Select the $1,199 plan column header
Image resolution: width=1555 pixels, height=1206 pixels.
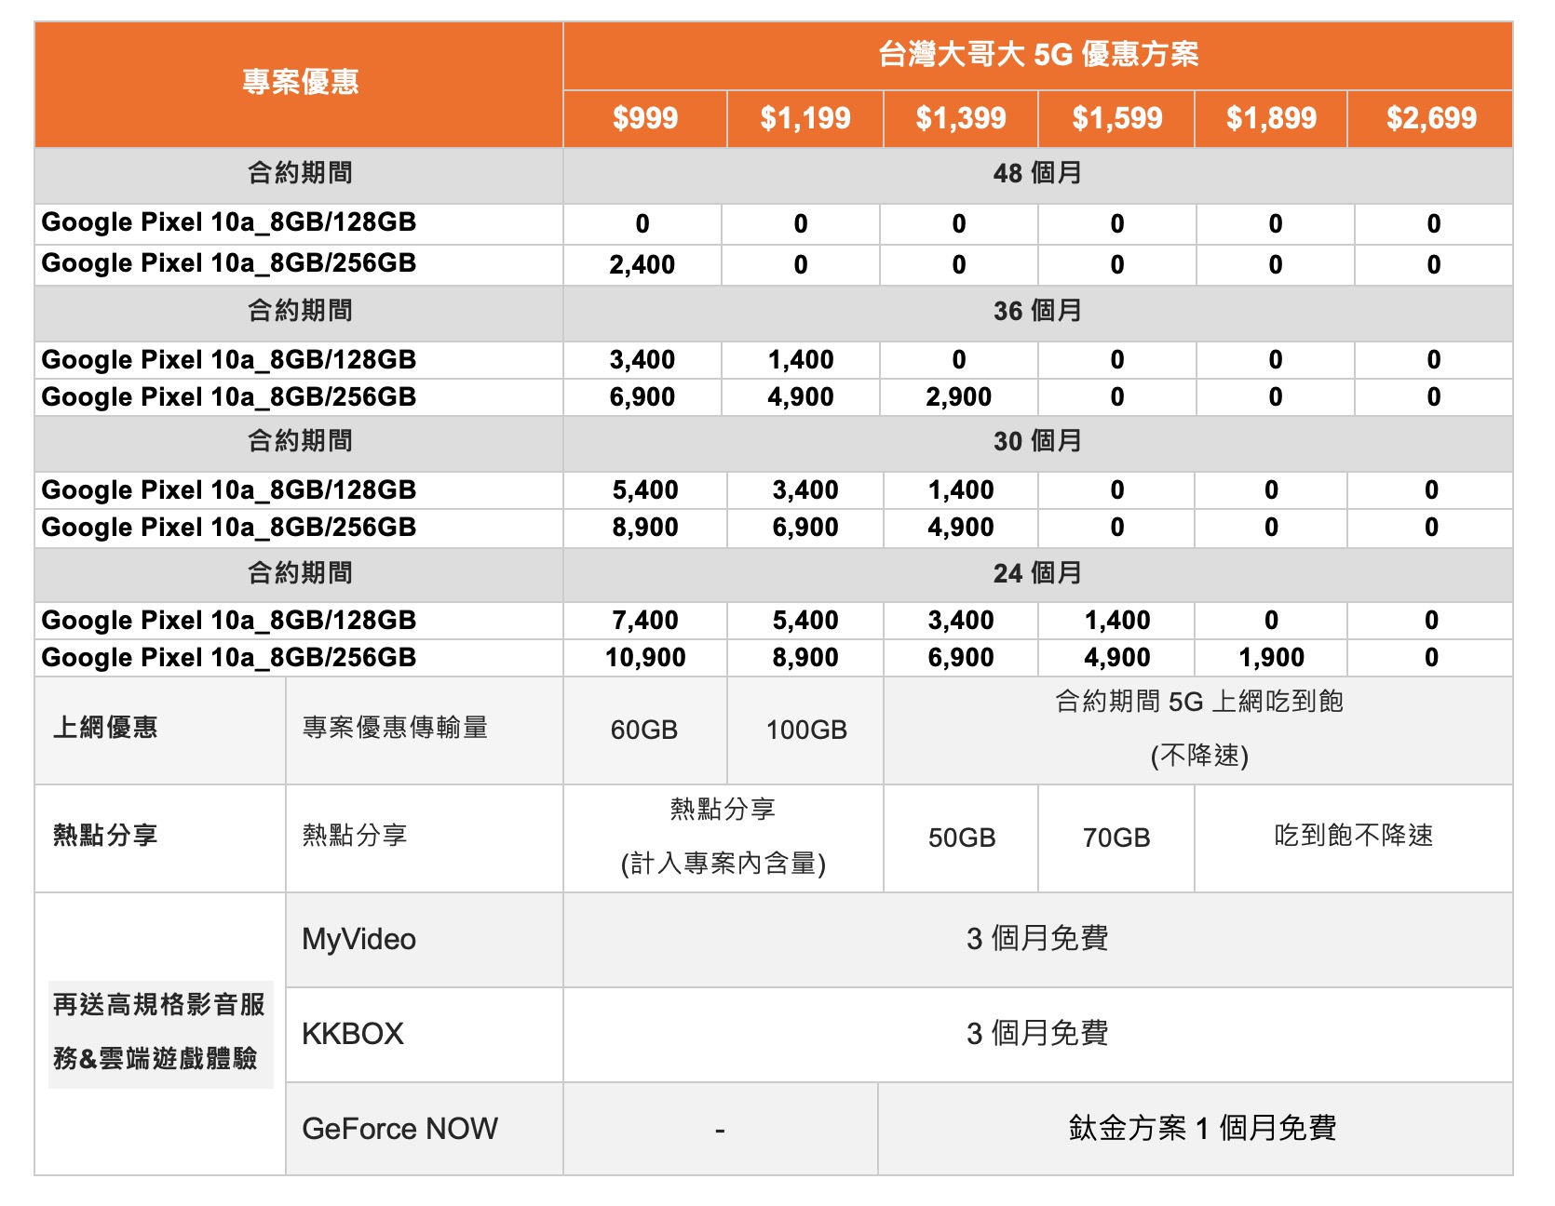[x=805, y=118]
